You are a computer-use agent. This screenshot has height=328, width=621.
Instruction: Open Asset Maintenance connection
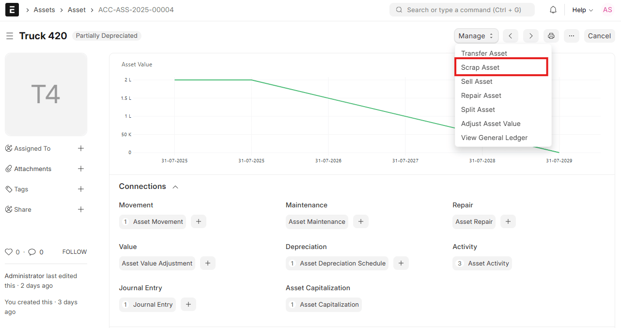point(317,221)
